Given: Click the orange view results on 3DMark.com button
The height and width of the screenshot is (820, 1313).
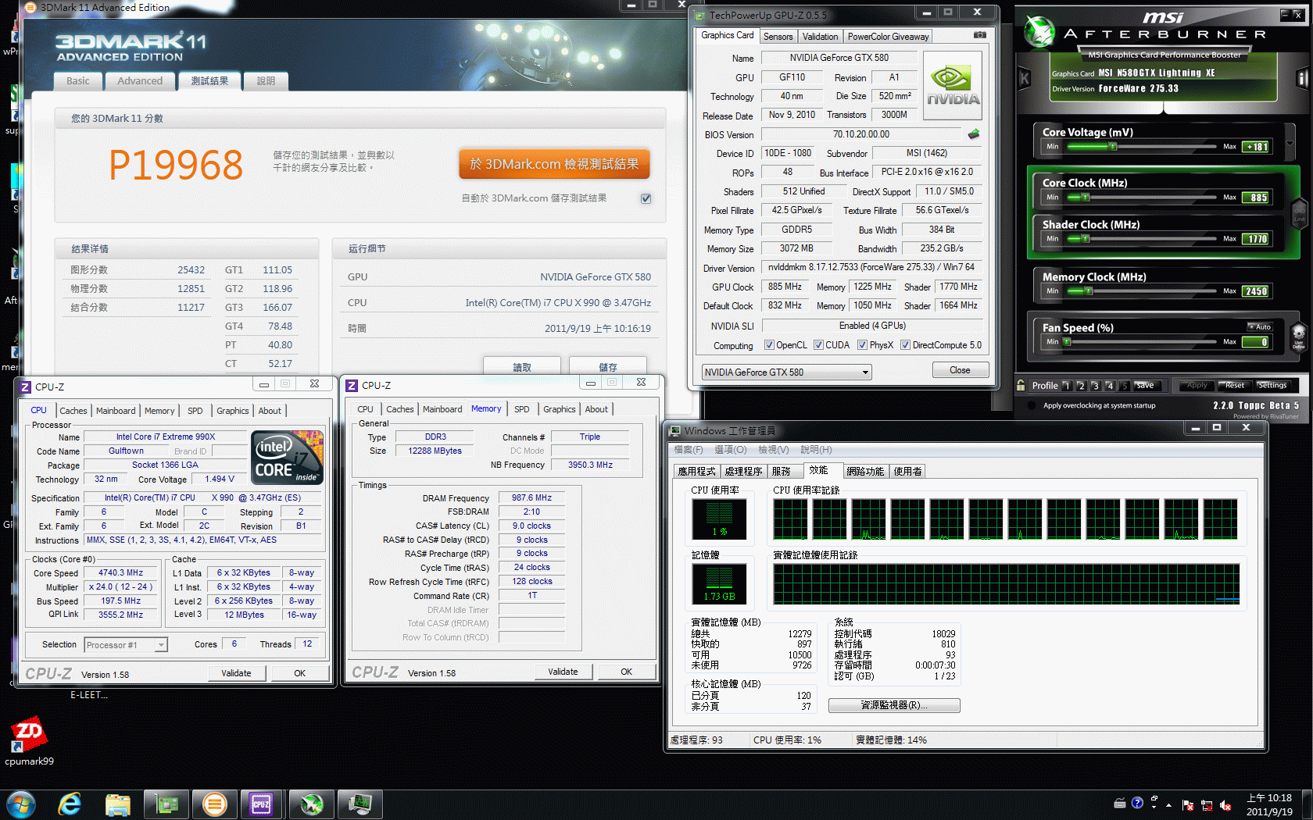Looking at the screenshot, I should (x=554, y=164).
